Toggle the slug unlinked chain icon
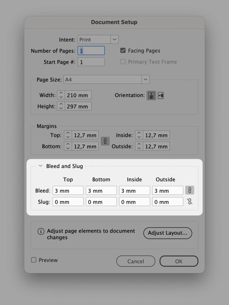This screenshot has width=229, height=305. [x=190, y=202]
